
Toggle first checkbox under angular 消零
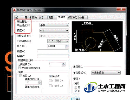(76, 87)
